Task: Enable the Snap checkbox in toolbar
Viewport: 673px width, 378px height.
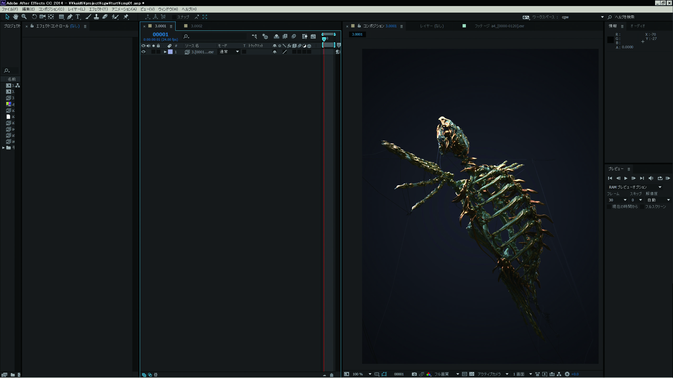Action: 174,17
